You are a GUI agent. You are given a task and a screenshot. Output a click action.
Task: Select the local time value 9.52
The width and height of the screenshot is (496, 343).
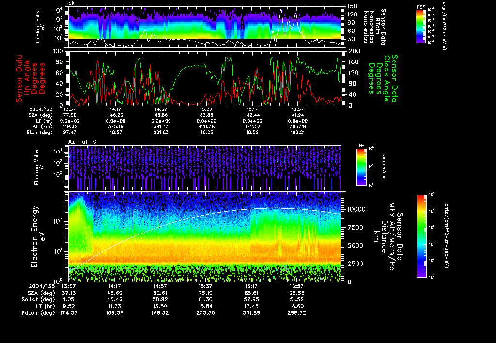pos(69,306)
